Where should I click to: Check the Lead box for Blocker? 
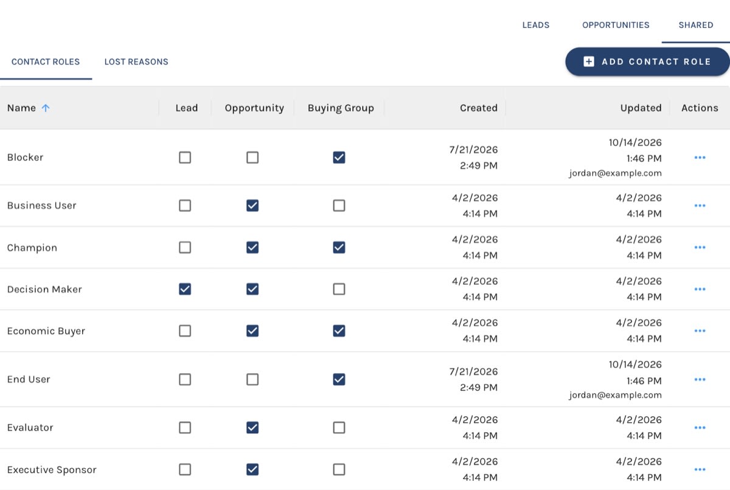185,158
